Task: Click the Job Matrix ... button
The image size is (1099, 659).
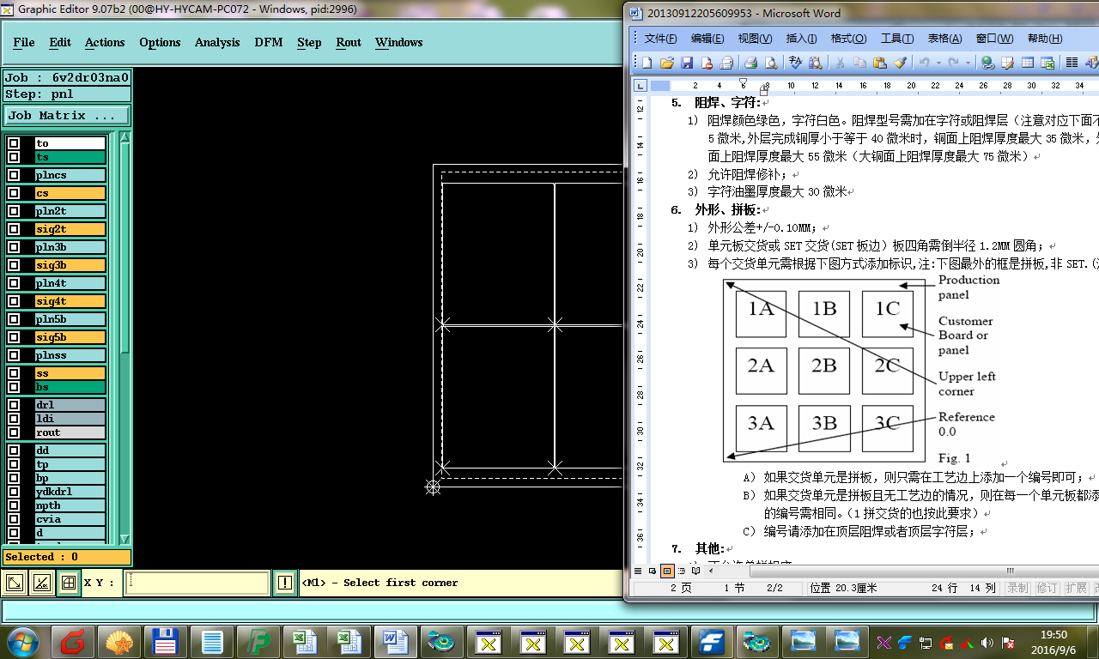Action: [67, 115]
